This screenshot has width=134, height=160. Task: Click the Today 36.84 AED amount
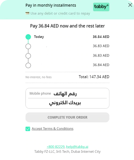[101, 37]
